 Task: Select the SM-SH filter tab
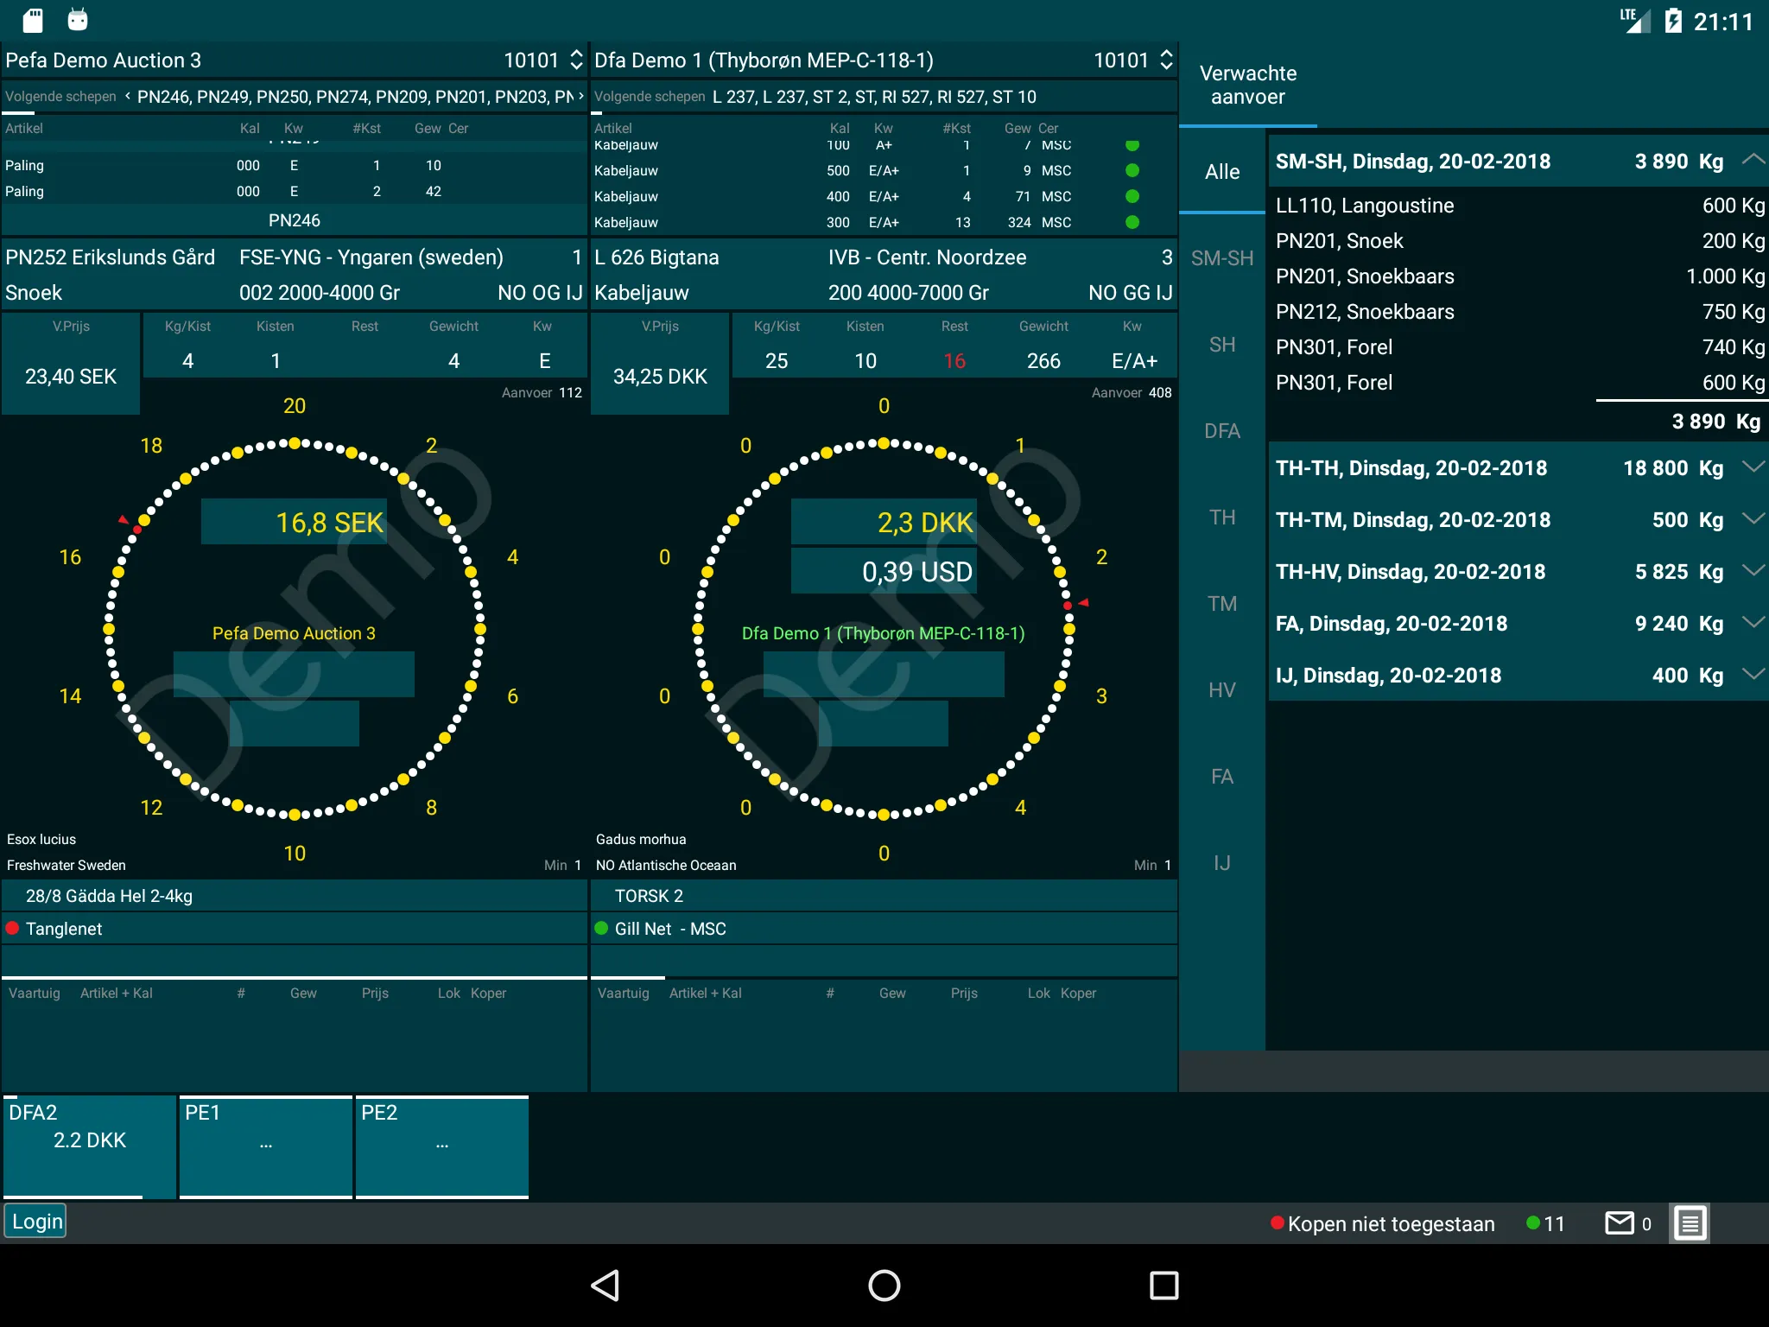point(1222,257)
